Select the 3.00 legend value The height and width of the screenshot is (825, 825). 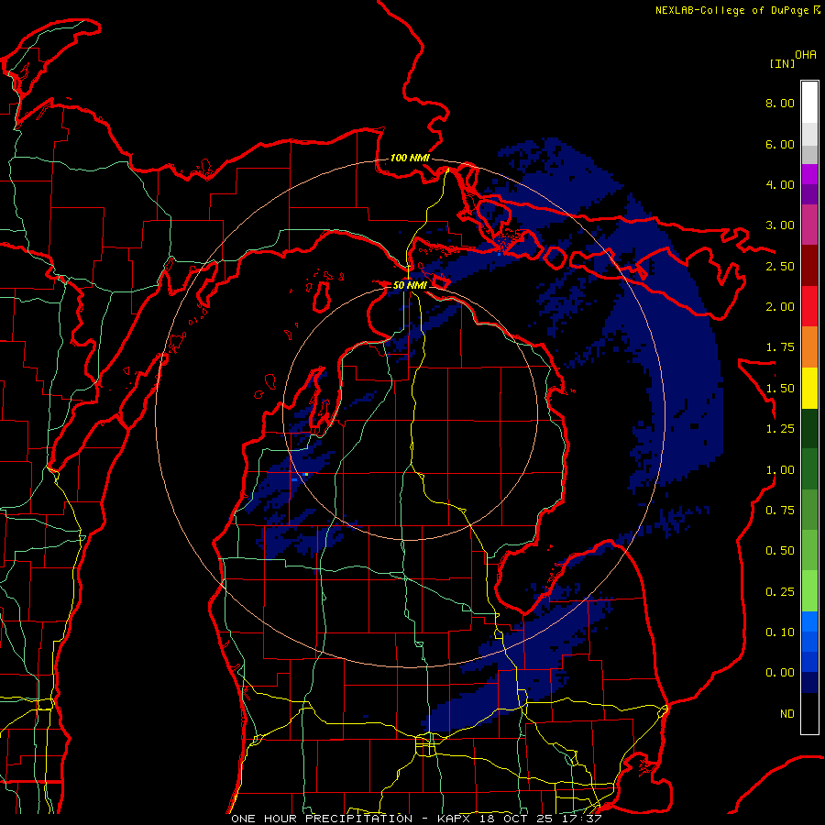[x=780, y=225]
